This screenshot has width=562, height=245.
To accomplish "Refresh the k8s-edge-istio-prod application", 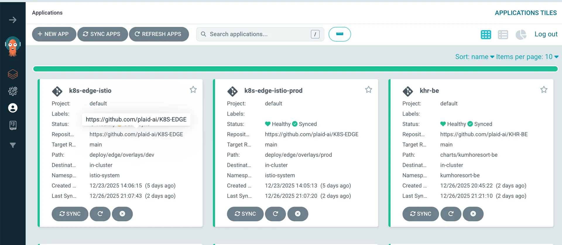I will (275, 214).
